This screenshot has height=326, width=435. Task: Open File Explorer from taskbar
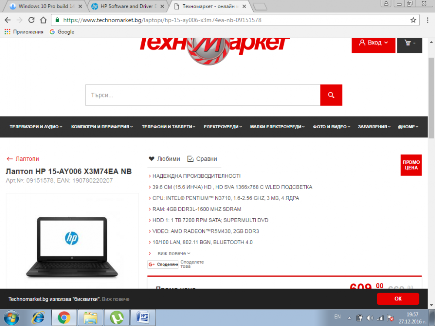90,317
